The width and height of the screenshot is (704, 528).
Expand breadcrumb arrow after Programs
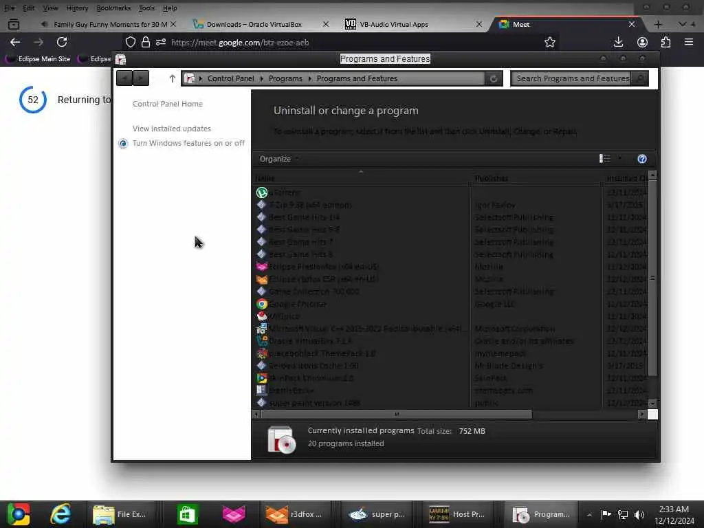click(310, 78)
